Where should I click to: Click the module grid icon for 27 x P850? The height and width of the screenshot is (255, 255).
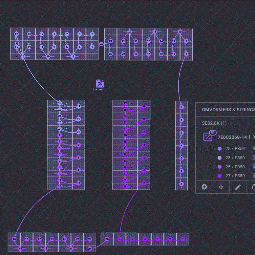[x=253, y=176]
